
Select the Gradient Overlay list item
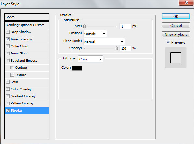tap(27, 96)
